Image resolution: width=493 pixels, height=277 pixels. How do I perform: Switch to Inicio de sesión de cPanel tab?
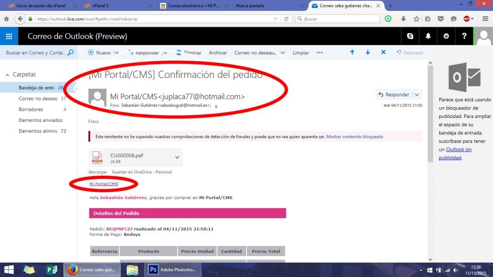pos(41,6)
